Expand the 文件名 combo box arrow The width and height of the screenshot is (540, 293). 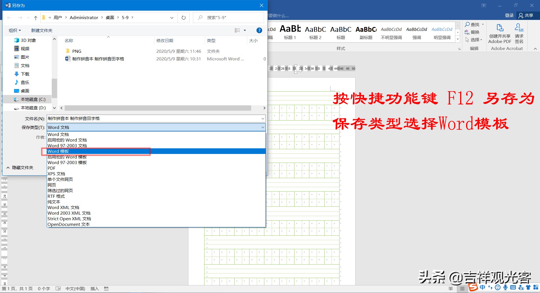[x=262, y=118]
